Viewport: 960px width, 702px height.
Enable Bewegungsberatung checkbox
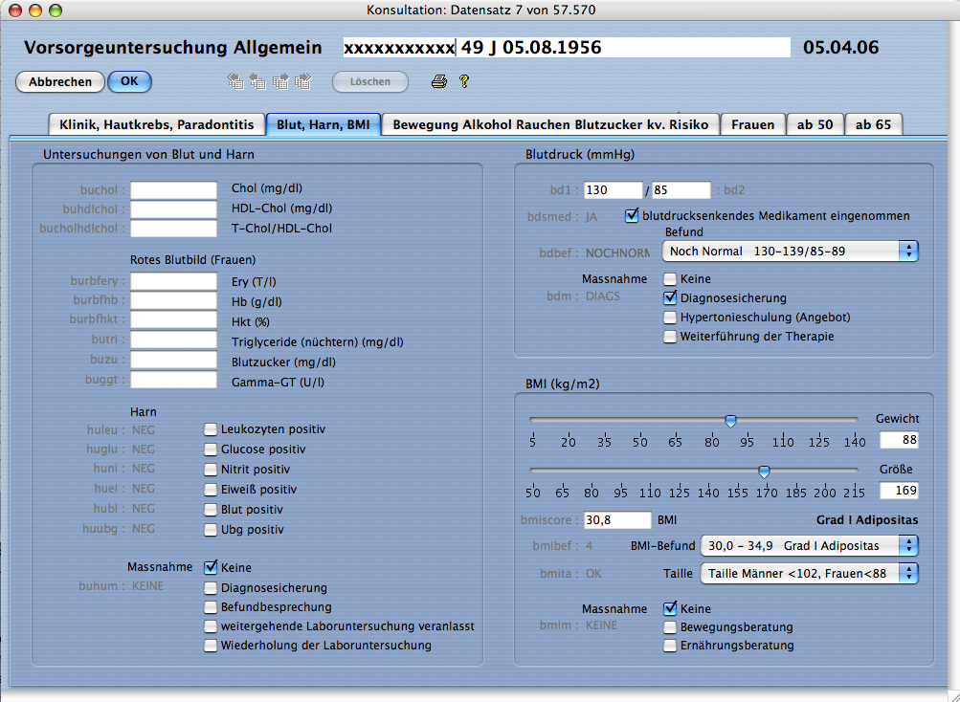670,626
